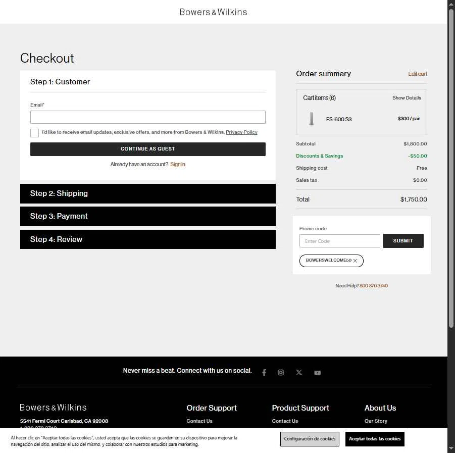
Task: Open the Instagram social icon
Action: tap(281, 372)
